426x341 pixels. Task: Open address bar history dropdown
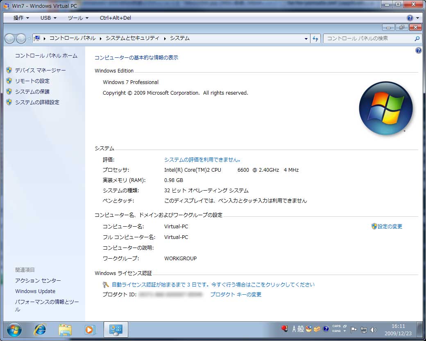(x=306, y=39)
